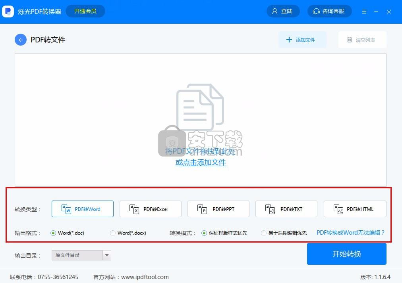Expand the 输出目录 dropdown arrow

coord(106,255)
